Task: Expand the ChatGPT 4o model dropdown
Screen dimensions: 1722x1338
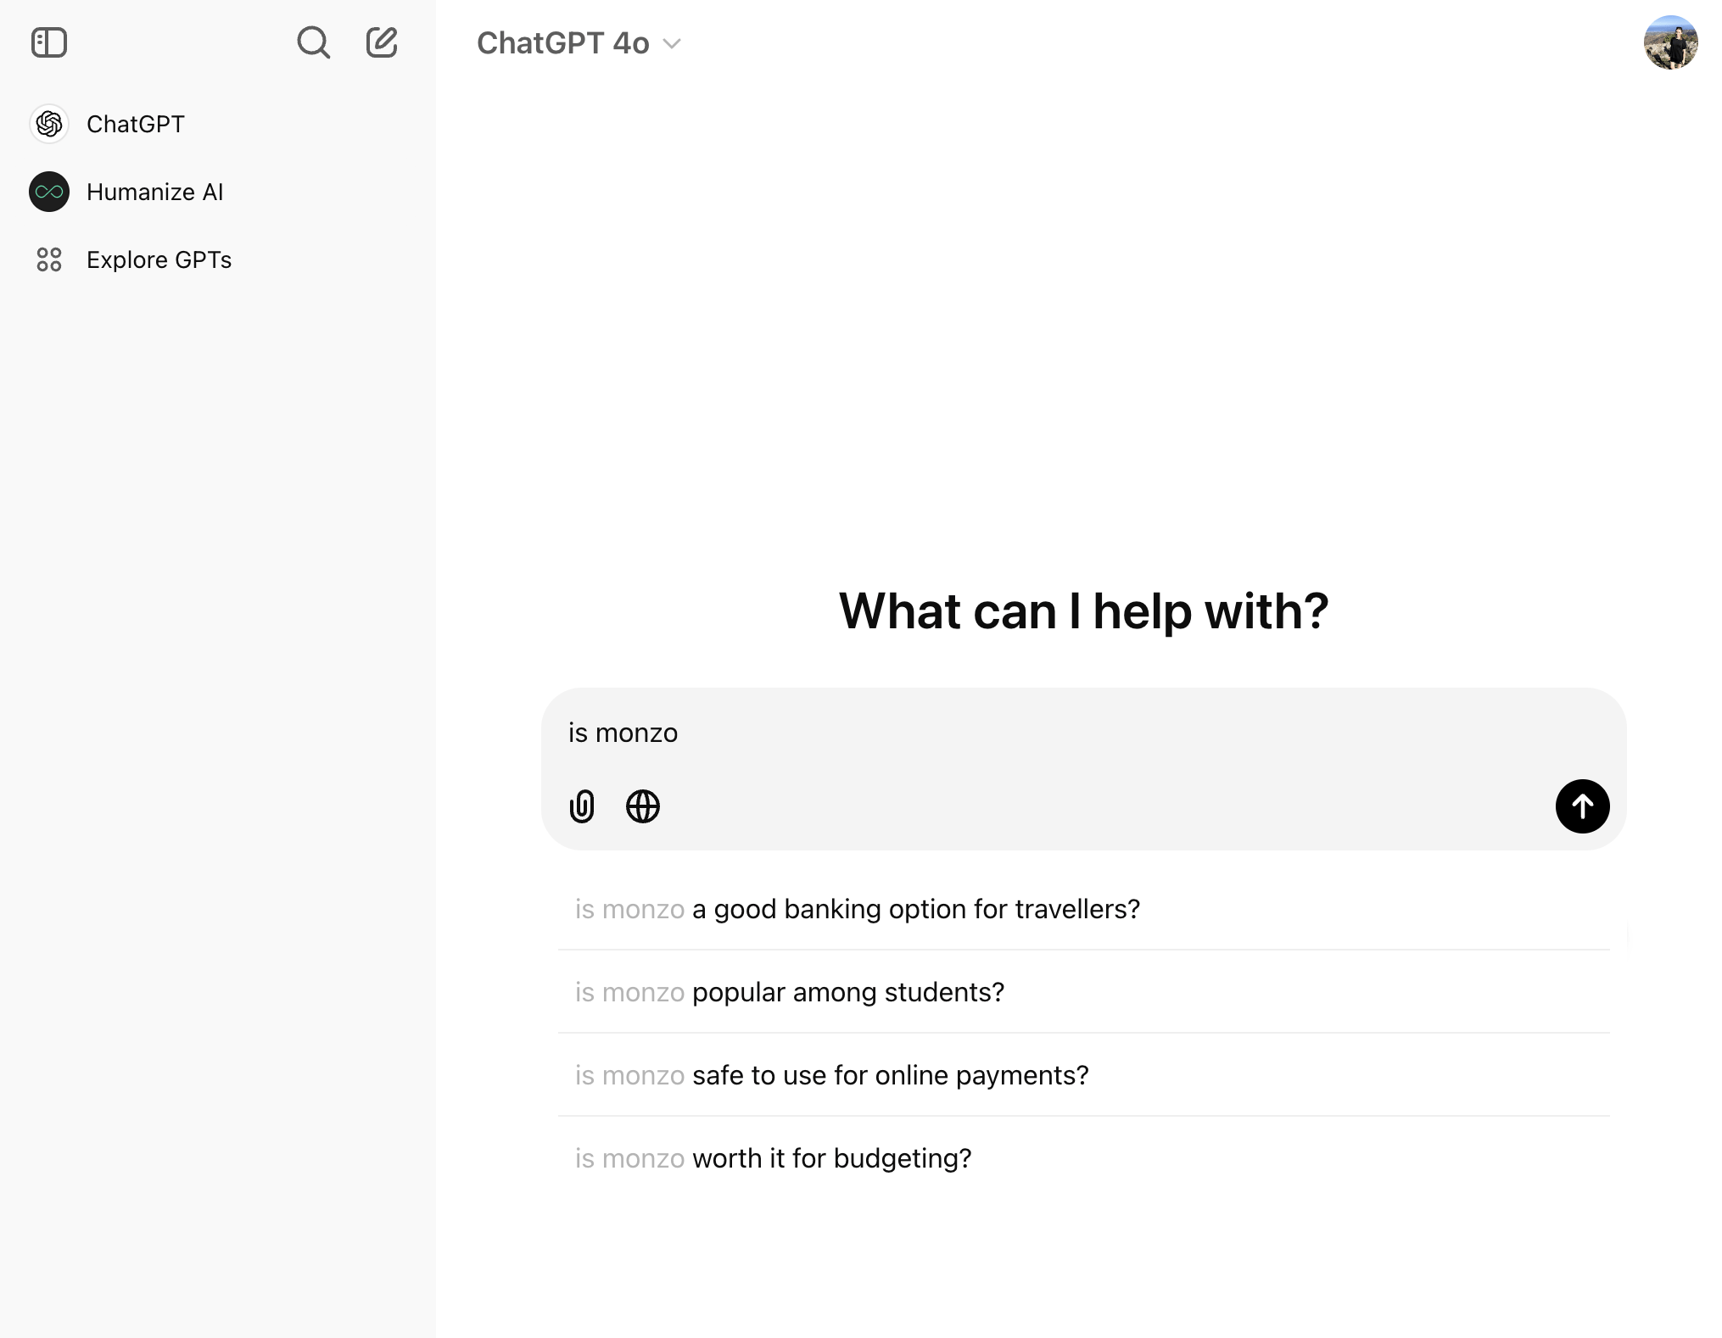Action: coord(671,42)
